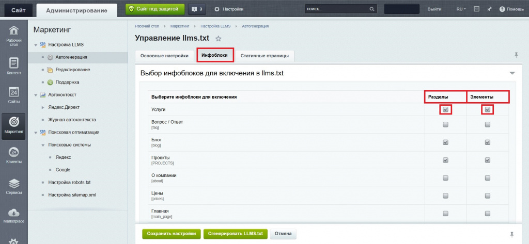The height and width of the screenshot is (244, 529).
Task: Open the Сайты sidebar section
Action: pos(14,95)
